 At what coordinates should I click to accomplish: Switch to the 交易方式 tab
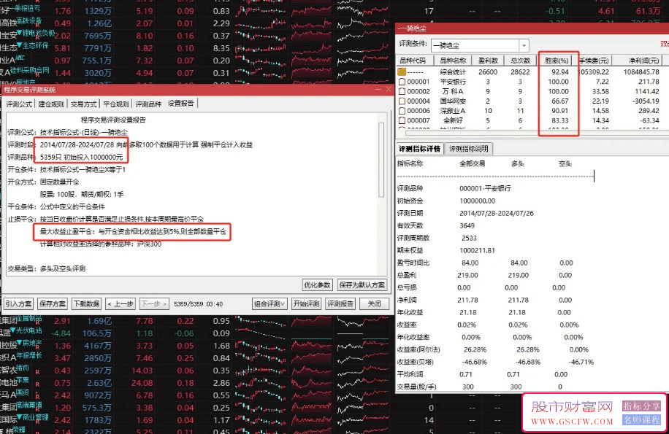(x=83, y=104)
